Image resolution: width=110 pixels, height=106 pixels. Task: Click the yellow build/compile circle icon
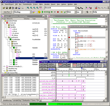[x=39, y=12]
